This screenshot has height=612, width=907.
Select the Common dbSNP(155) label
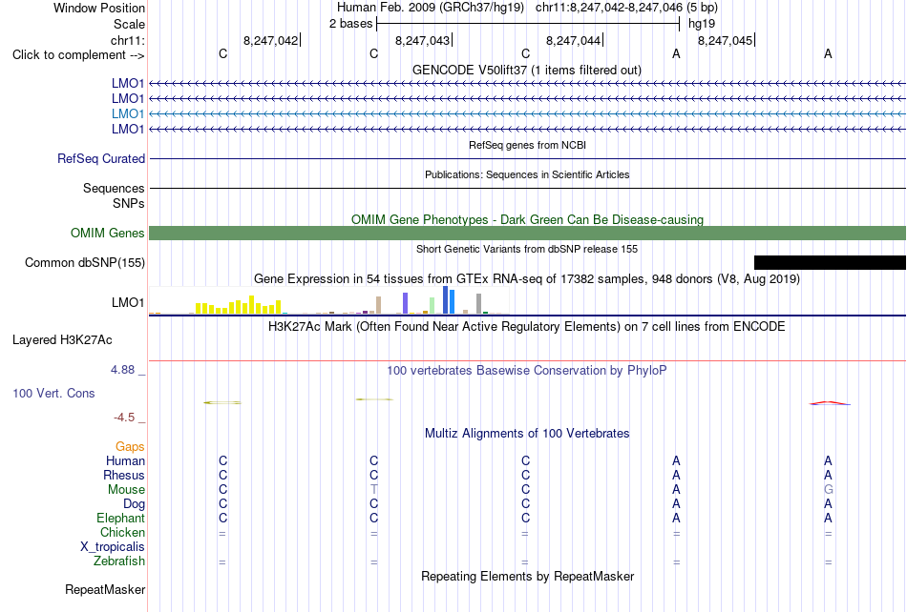pyautogui.click(x=84, y=263)
